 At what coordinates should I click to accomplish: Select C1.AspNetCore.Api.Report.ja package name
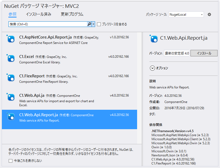[x=46, y=37]
